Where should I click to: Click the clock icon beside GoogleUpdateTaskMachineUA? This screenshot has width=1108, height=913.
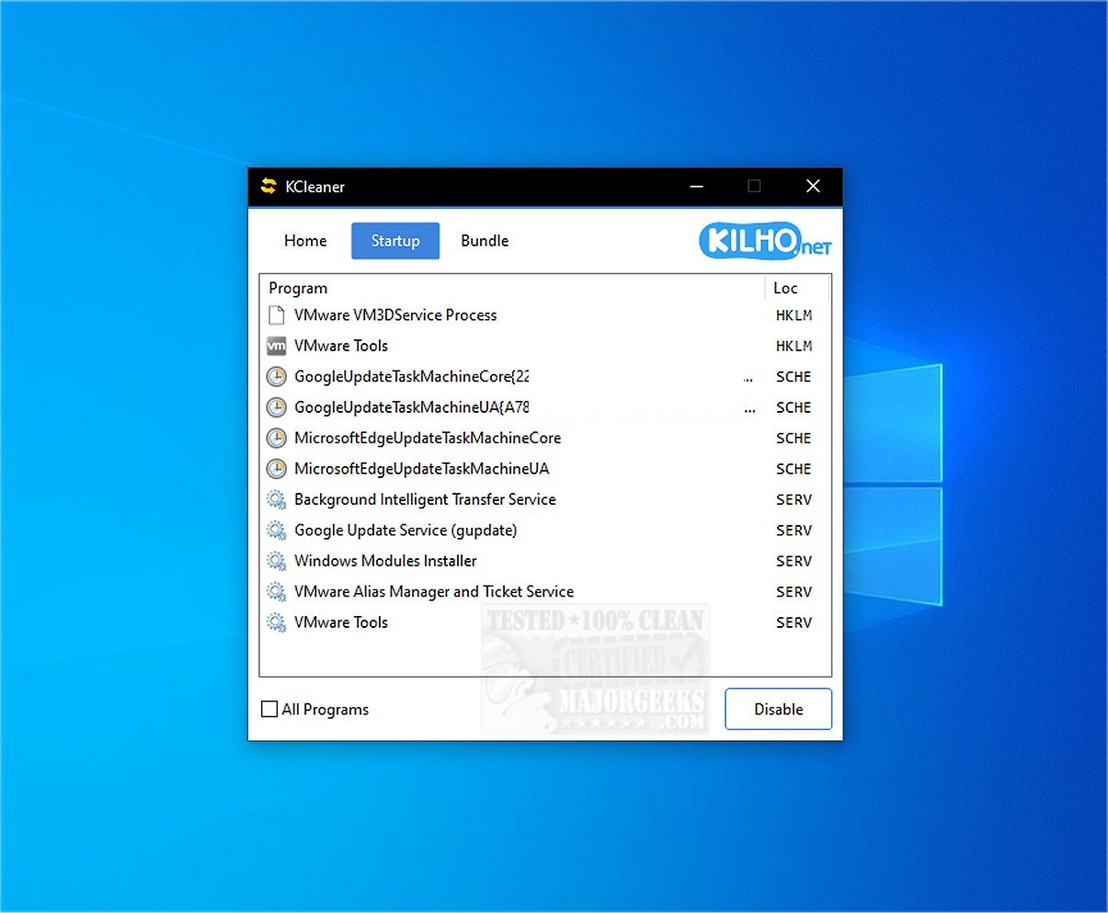[x=276, y=407]
